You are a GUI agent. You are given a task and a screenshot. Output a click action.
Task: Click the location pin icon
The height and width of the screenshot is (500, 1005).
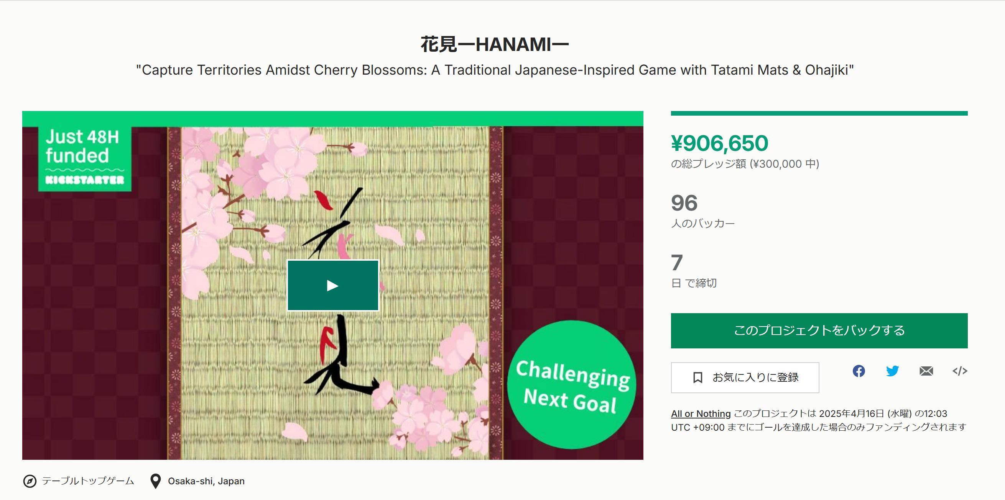point(155,481)
